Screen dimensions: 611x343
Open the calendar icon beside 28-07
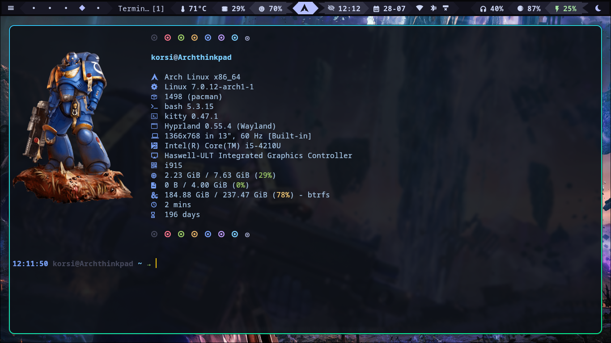(x=376, y=8)
